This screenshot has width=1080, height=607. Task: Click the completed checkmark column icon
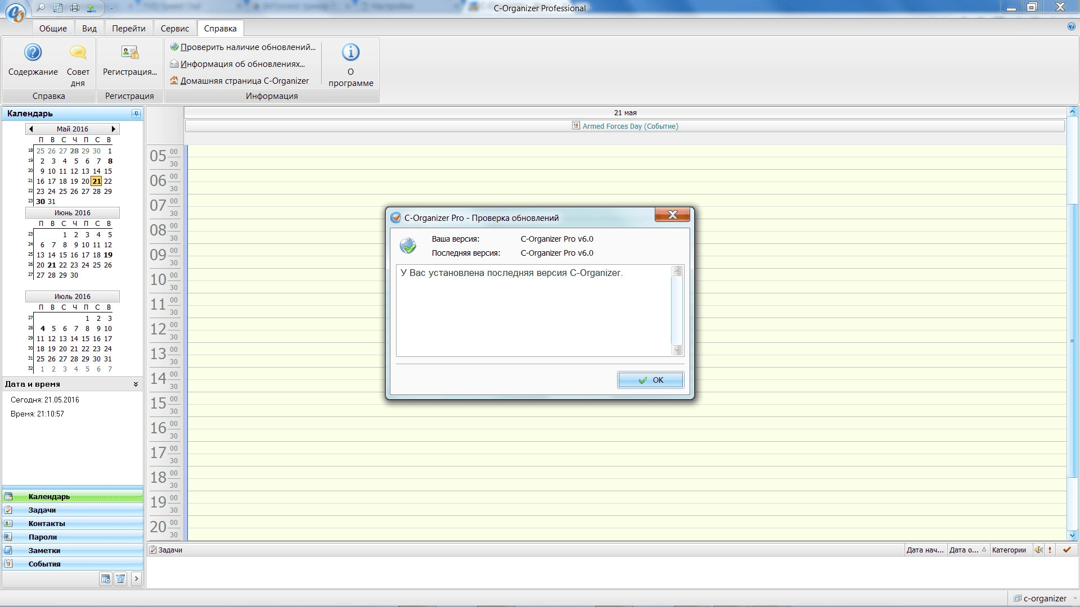click(1066, 550)
